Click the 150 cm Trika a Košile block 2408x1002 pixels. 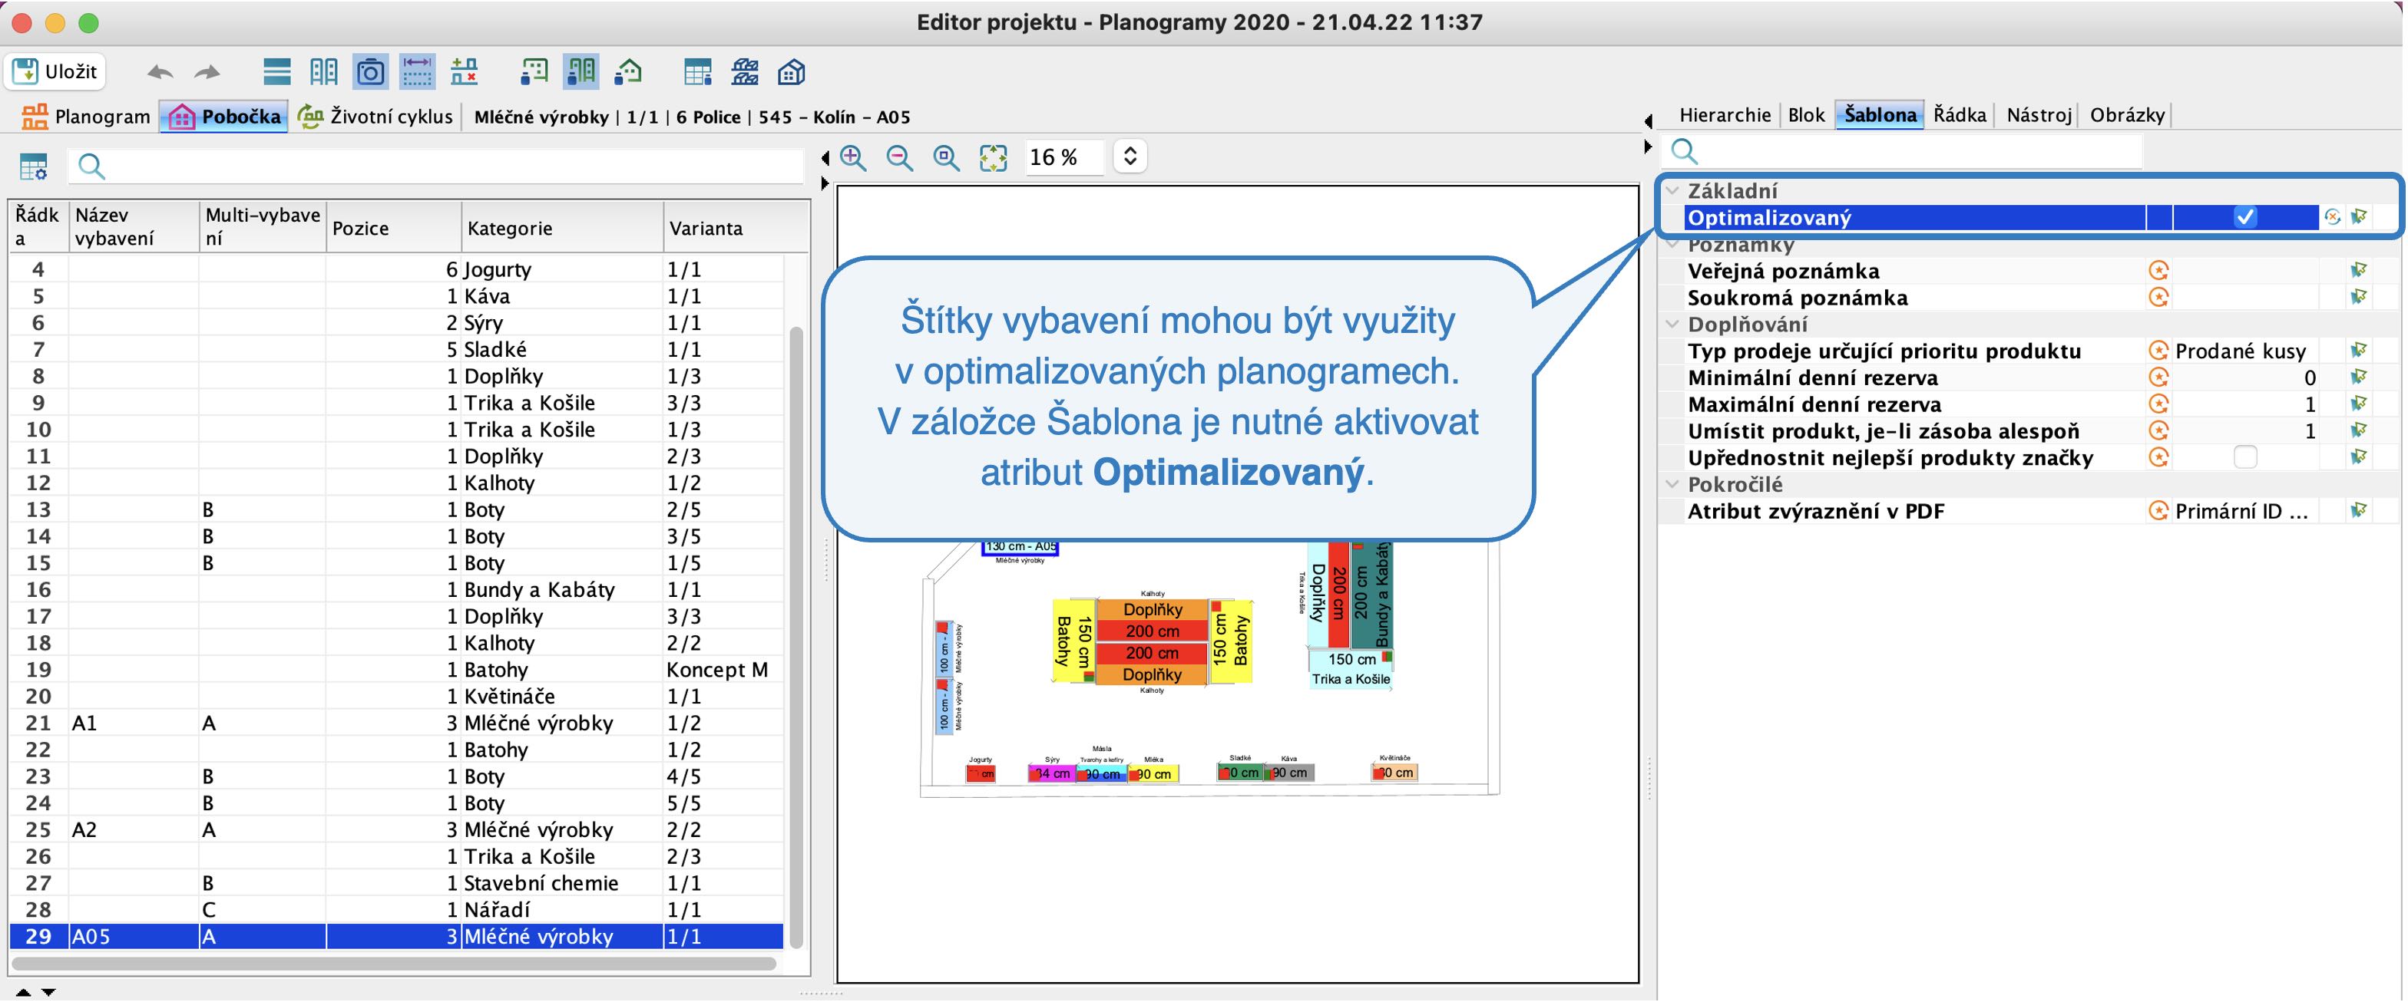click(x=1351, y=668)
